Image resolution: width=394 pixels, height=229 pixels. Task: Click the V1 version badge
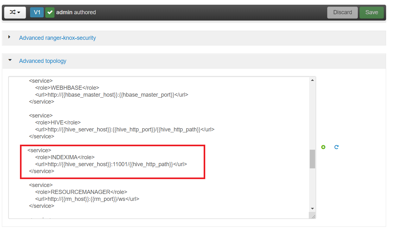click(37, 12)
